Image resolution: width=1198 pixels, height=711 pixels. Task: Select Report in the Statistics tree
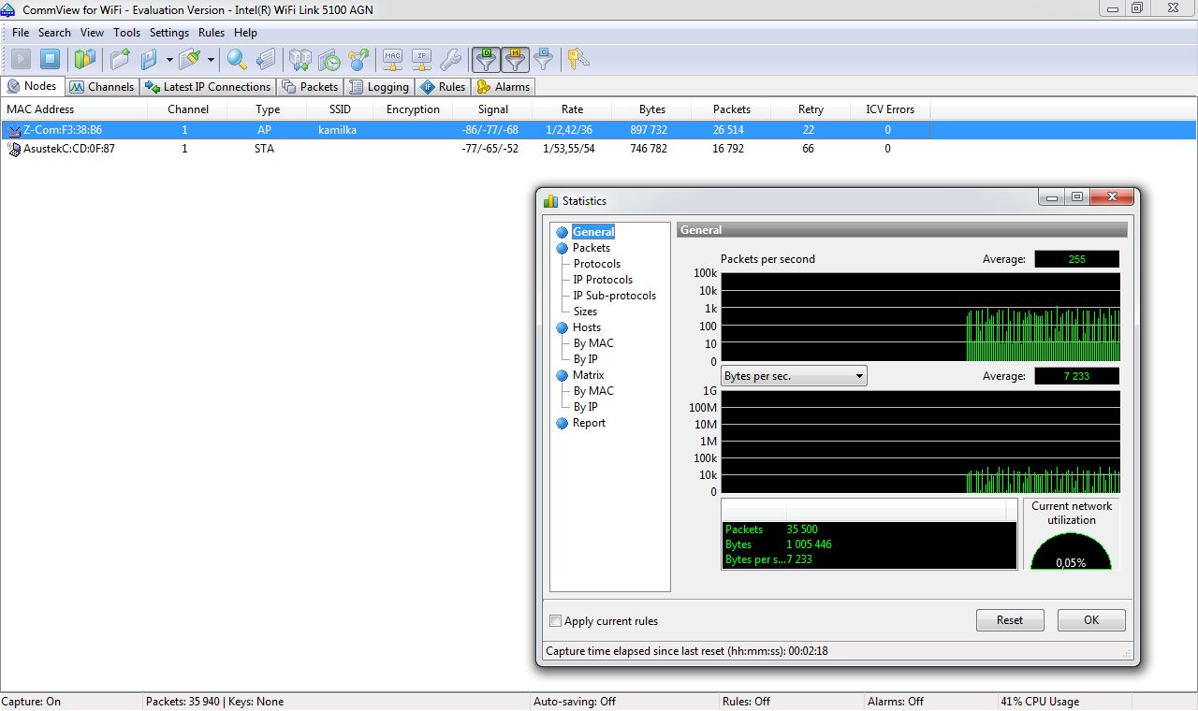[589, 423]
